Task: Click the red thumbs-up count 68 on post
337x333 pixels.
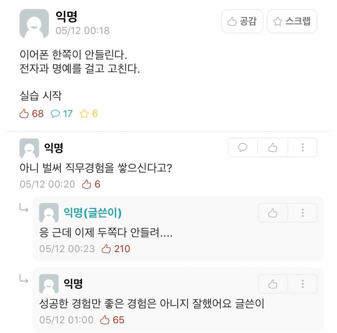Action: [x=32, y=113]
